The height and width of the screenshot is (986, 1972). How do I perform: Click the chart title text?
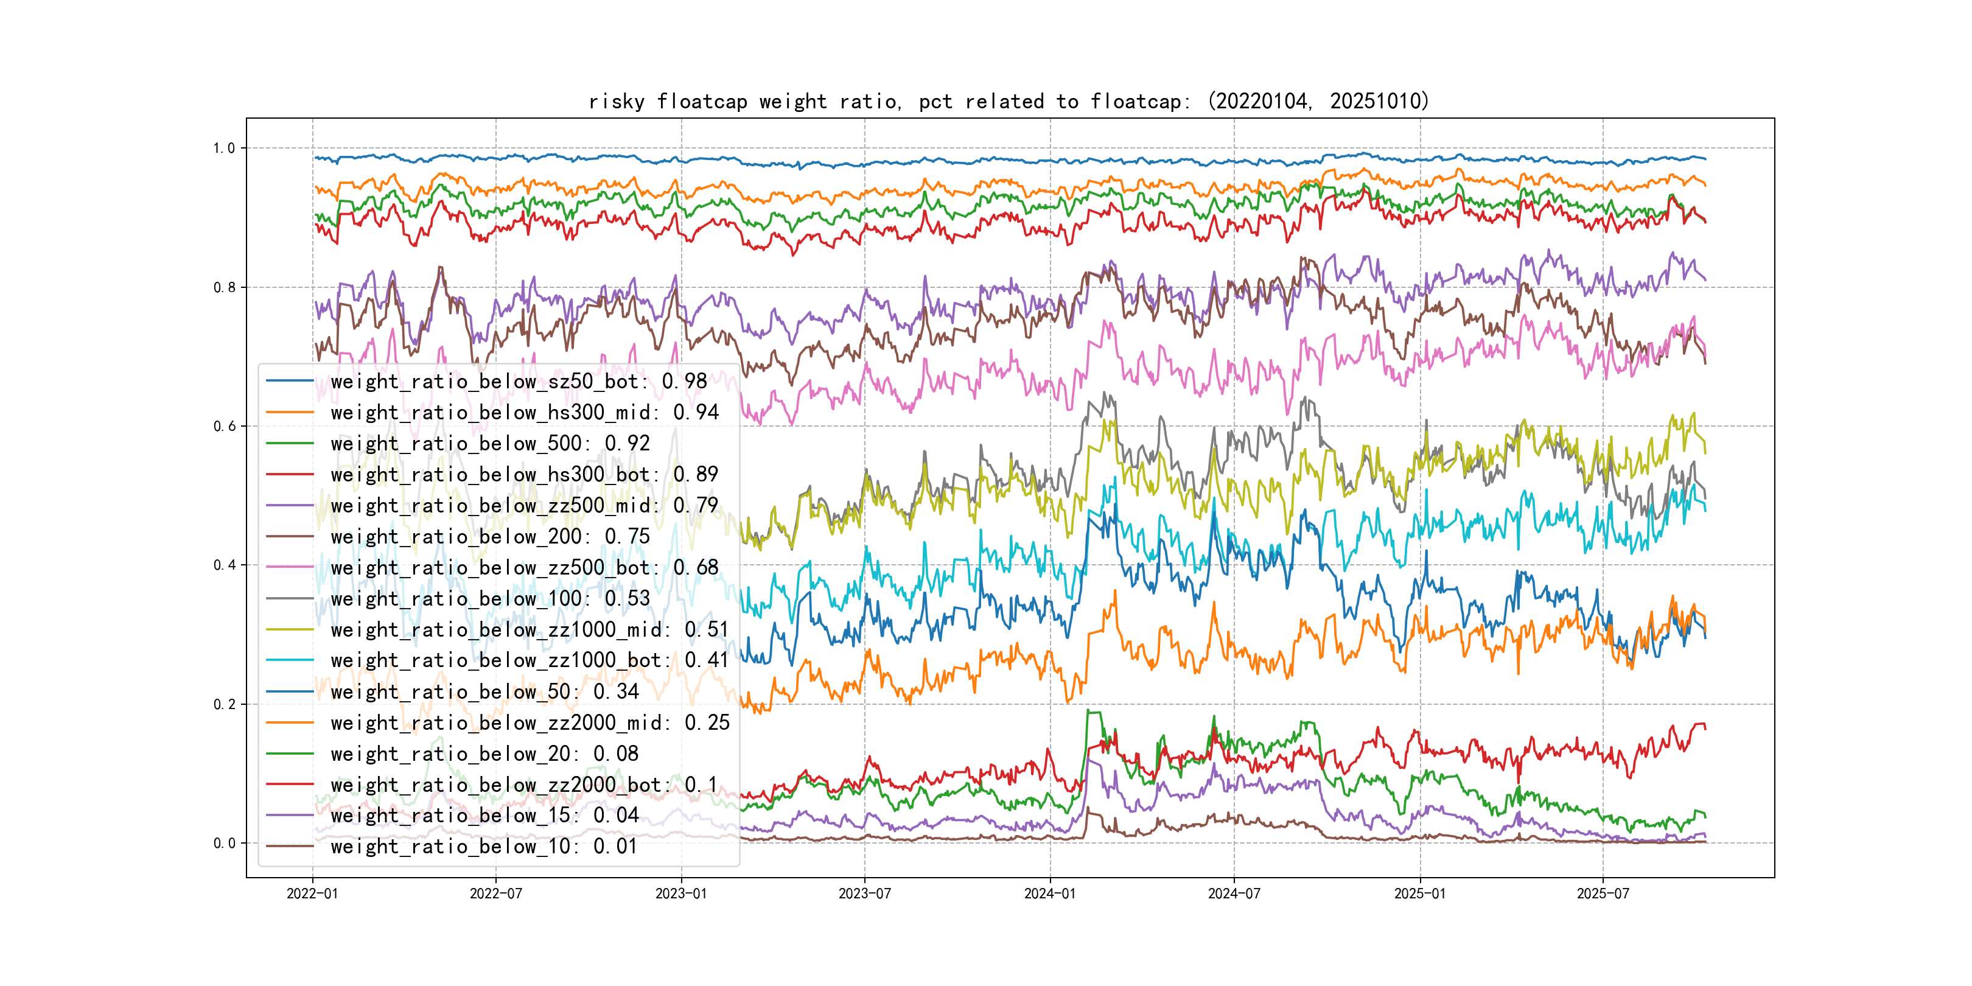(1008, 102)
